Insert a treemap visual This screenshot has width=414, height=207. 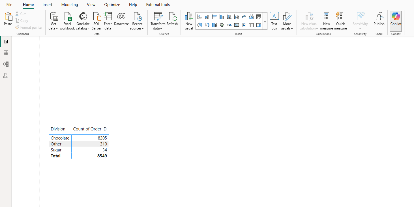coord(214,25)
